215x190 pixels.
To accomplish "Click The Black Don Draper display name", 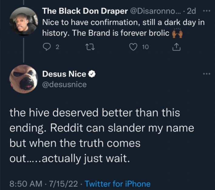I will 85,11.
